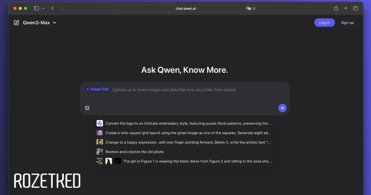Click the Log in button
Viewport: 371px width, 195px height.
[x=324, y=23]
